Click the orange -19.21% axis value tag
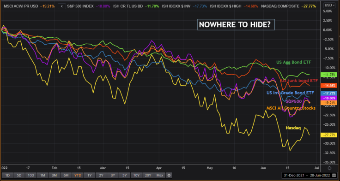The image size is (340, 181). pyautogui.click(x=329, y=103)
